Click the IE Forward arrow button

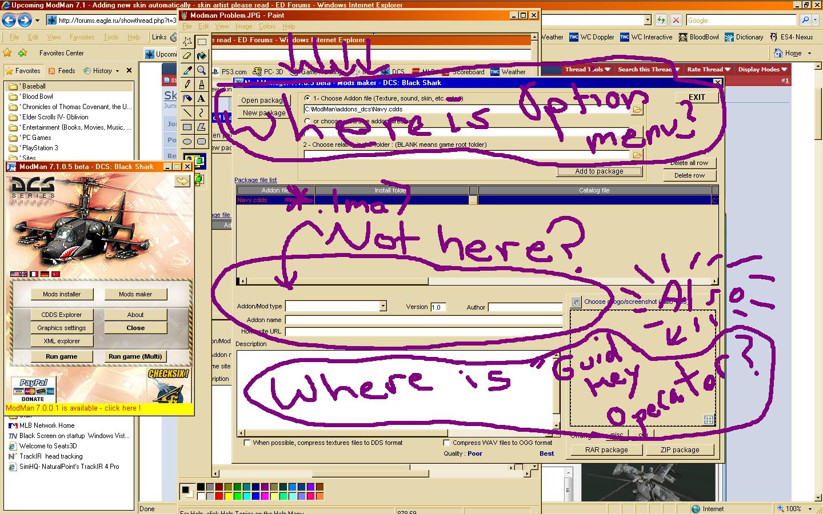point(24,21)
